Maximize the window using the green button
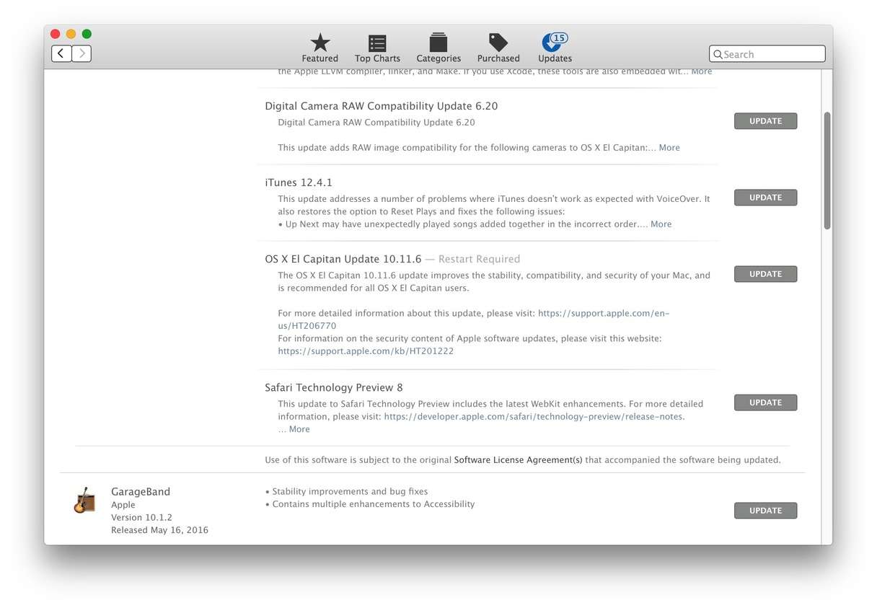The image size is (877, 608). click(87, 34)
